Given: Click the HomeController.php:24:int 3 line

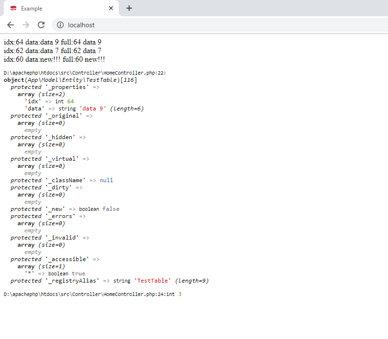Looking at the screenshot, I should pos(92,295).
